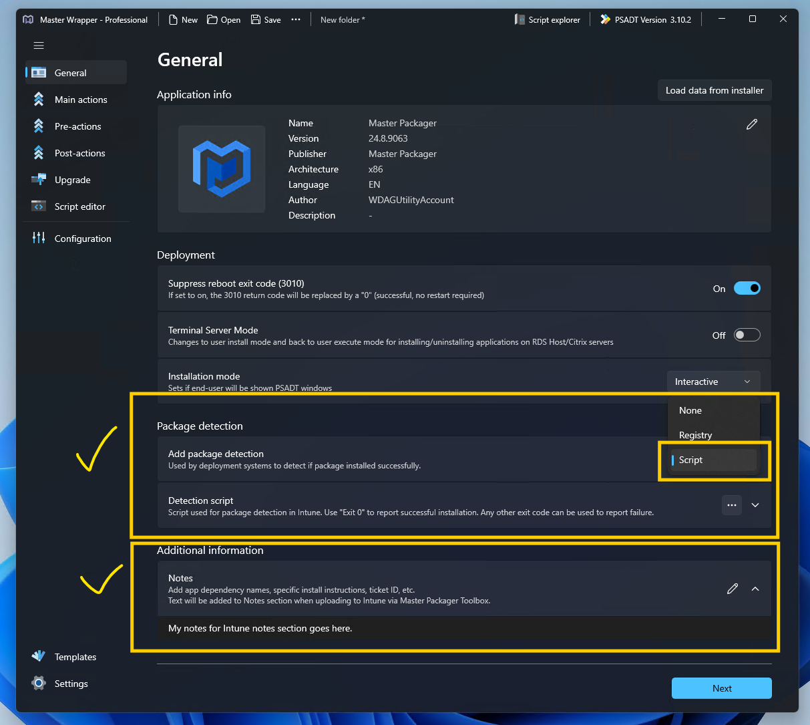This screenshot has height=725, width=810.
Task: Close the Master Wrapper window
Action: click(783, 19)
